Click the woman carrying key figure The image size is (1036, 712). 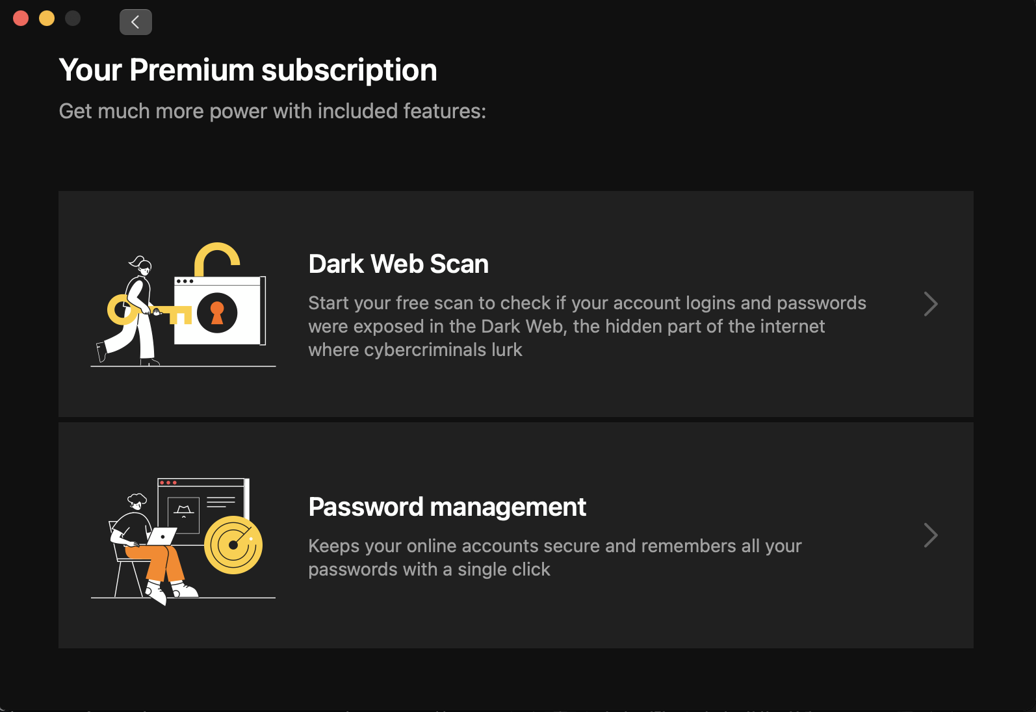click(133, 311)
